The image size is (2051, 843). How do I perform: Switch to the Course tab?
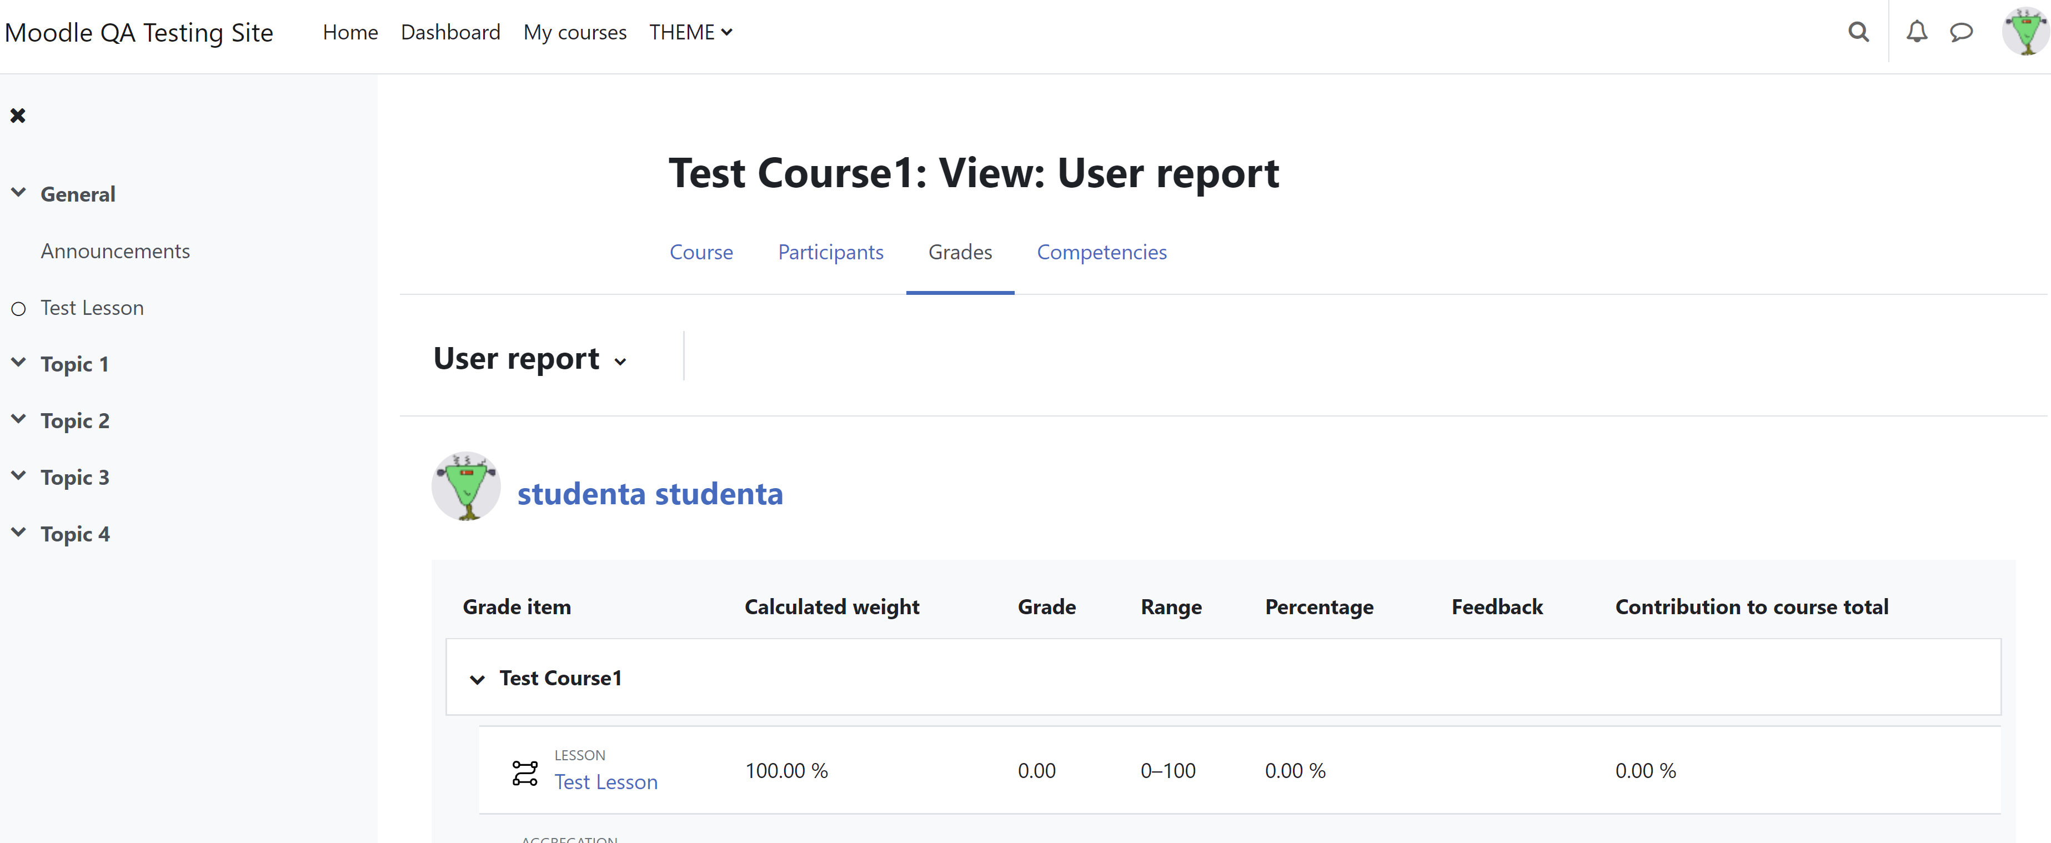point(701,252)
